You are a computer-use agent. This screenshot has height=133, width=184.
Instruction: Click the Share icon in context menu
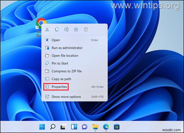(76, 29)
